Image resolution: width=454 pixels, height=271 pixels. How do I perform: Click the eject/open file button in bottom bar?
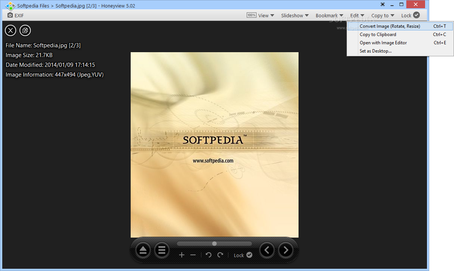tap(143, 250)
